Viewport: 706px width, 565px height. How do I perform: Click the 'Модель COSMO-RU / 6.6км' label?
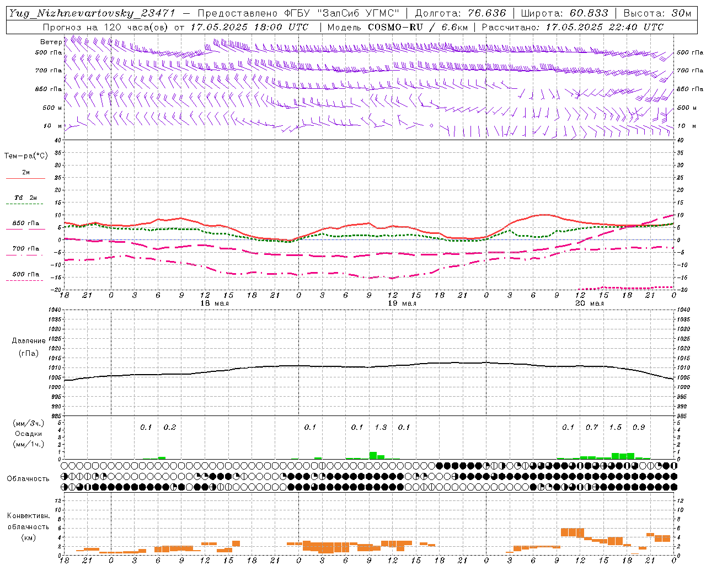397,27
